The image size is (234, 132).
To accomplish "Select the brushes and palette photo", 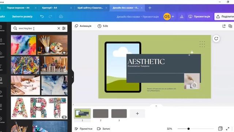I will click(x=52, y=45).
